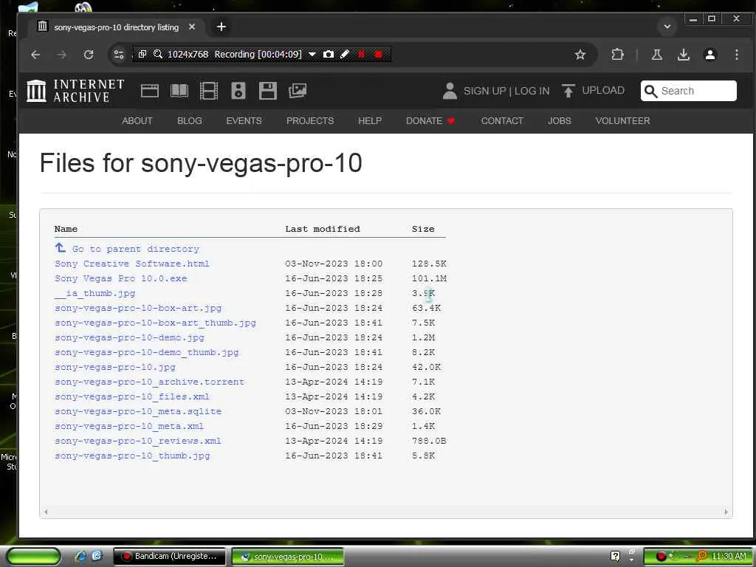Click the user avatar icon beside Sign Up

450,91
